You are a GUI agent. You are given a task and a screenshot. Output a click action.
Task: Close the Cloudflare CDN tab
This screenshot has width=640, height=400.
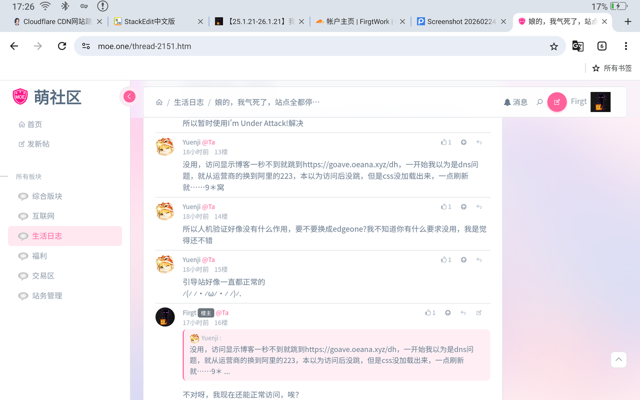[99, 21]
